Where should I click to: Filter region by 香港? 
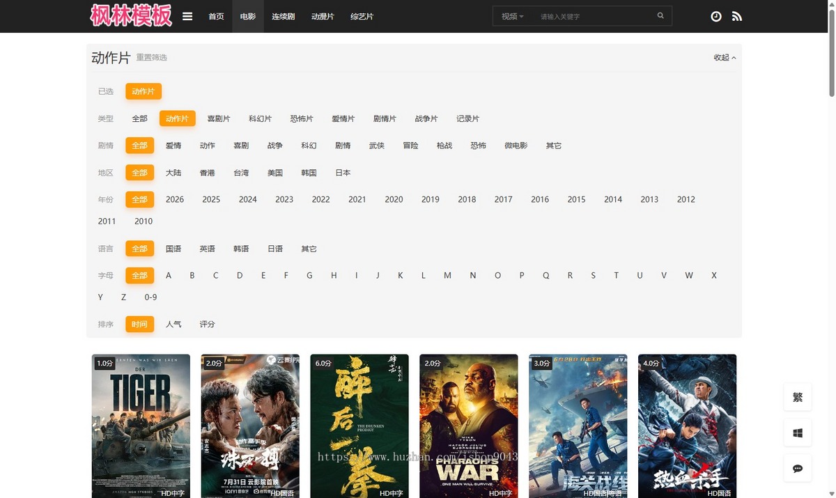tap(207, 173)
